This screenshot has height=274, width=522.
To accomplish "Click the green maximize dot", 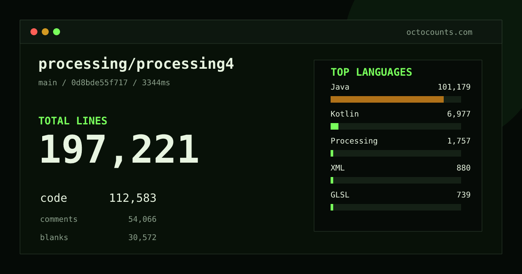I will pyautogui.click(x=57, y=32).
